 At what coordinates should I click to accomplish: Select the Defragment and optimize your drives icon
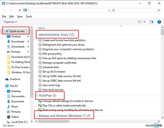pyautogui.click(x=40, y=45)
